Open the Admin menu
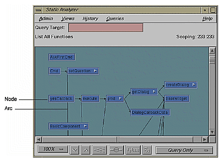Image resolution: width=223 pixels, height=162 pixels. coord(46,18)
